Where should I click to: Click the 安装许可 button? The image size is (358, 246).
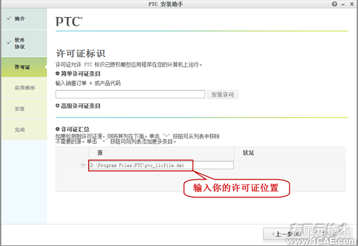[x=223, y=94]
